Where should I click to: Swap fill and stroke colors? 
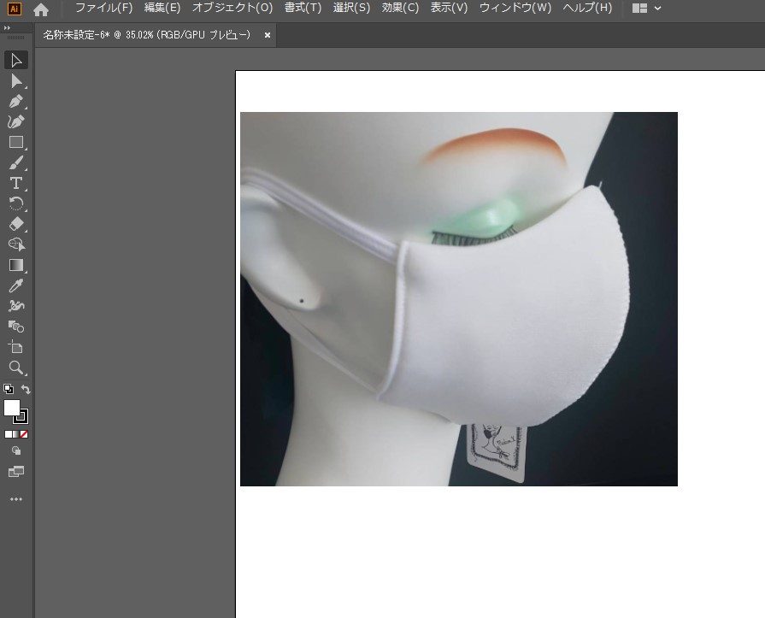click(26, 389)
